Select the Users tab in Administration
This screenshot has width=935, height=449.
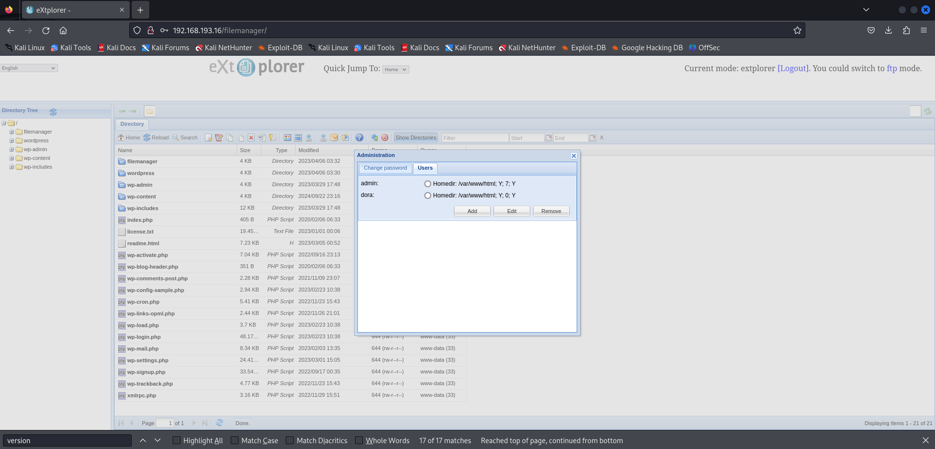425,168
